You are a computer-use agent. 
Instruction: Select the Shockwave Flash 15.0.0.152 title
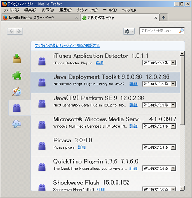(91, 183)
